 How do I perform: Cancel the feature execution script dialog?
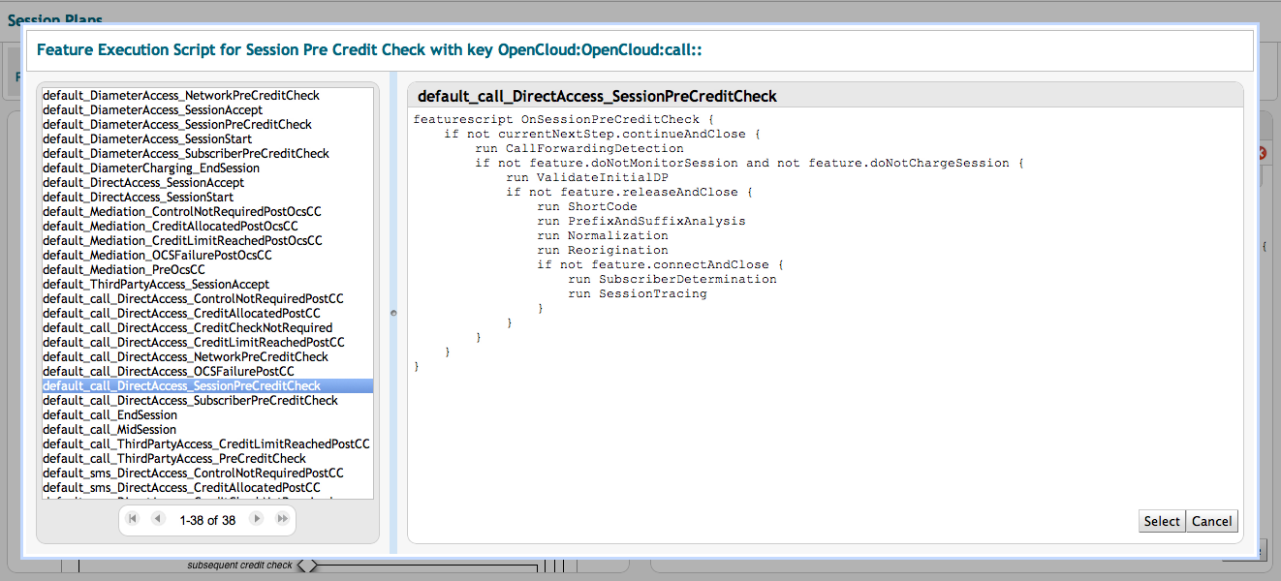(1211, 521)
